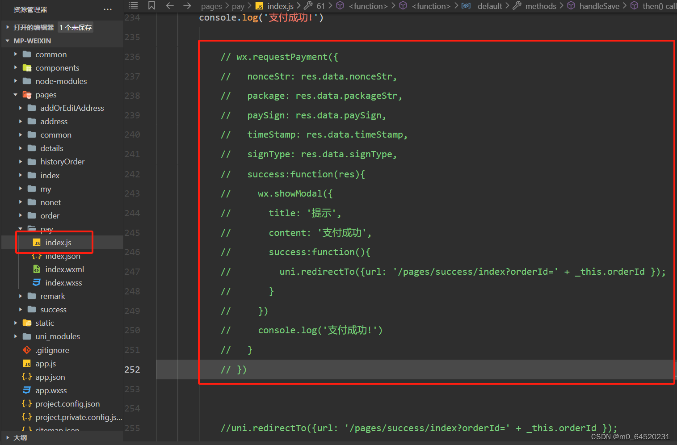Screen dimensions: 677x445
Task: Click the pay breadcrumb segment
Action: click(x=238, y=6)
